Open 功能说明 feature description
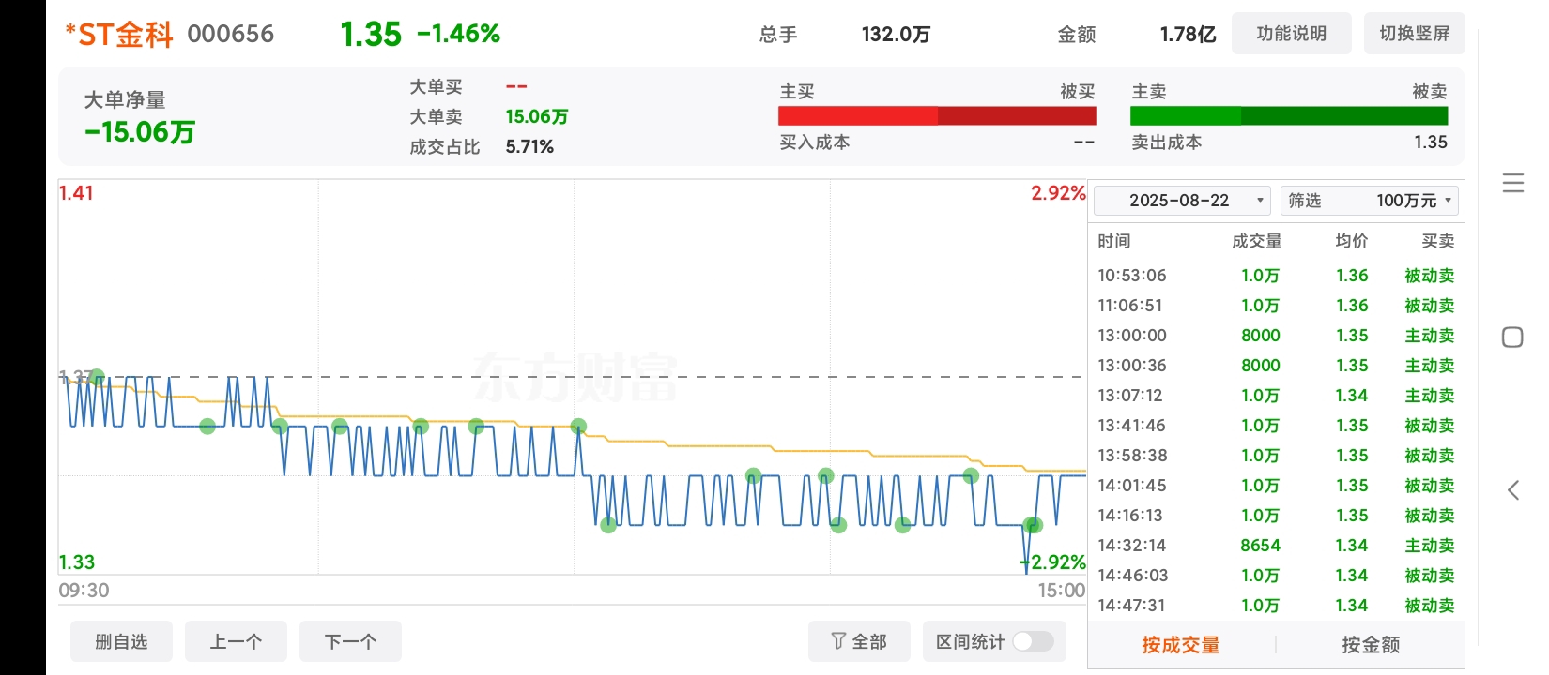1549x675 pixels. tap(1292, 34)
